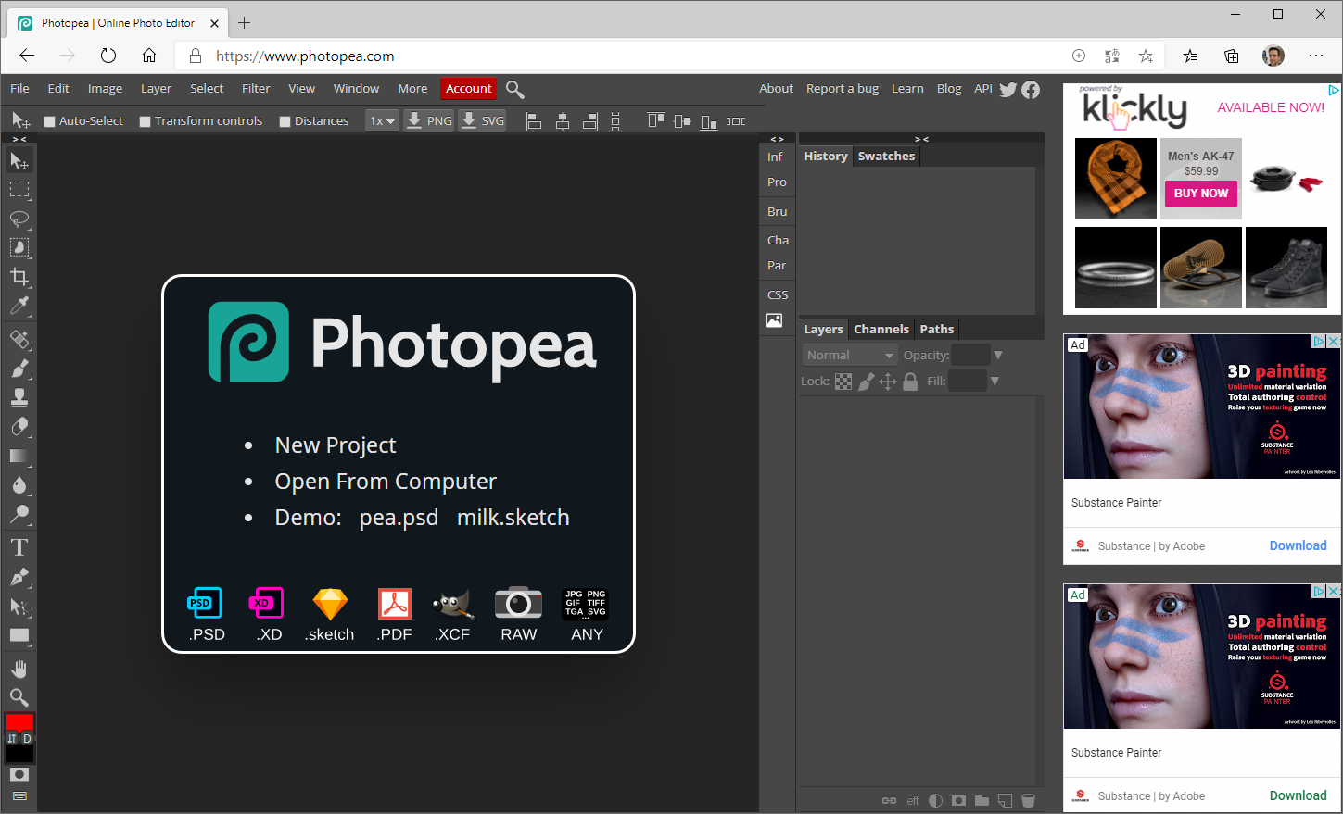Select the Crop tool

click(x=19, y=277)
